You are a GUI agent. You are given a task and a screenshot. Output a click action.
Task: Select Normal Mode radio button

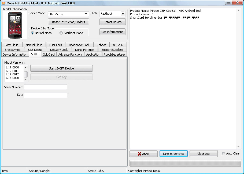tap(32, 33)
